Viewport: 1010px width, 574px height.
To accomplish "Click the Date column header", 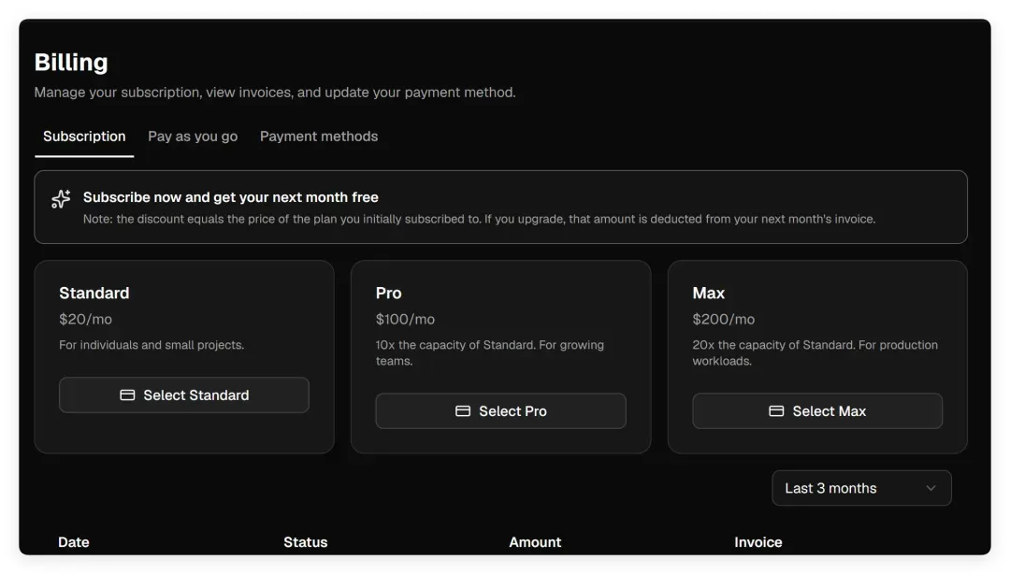I will pyautogui.click(x=74, y=542).
